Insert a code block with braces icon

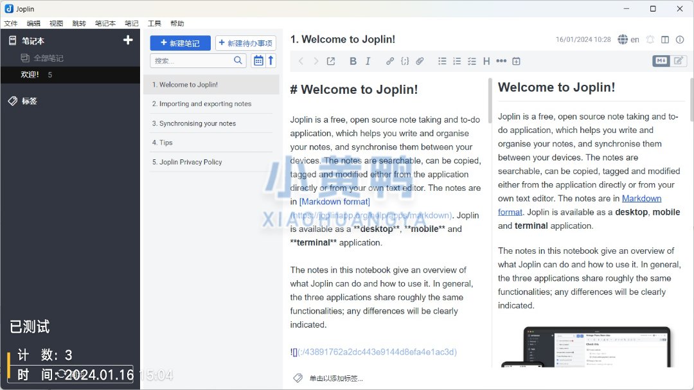[405, 61]
